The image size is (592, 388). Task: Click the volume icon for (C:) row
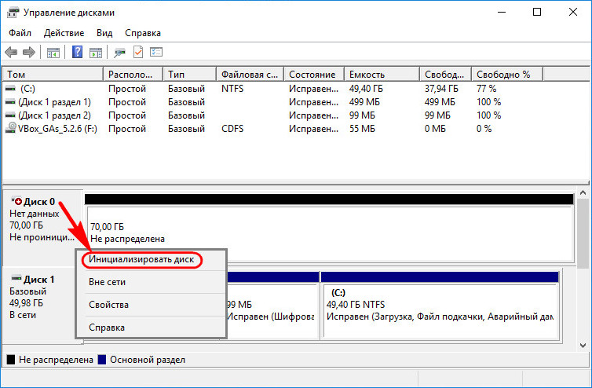pos(10,89)
